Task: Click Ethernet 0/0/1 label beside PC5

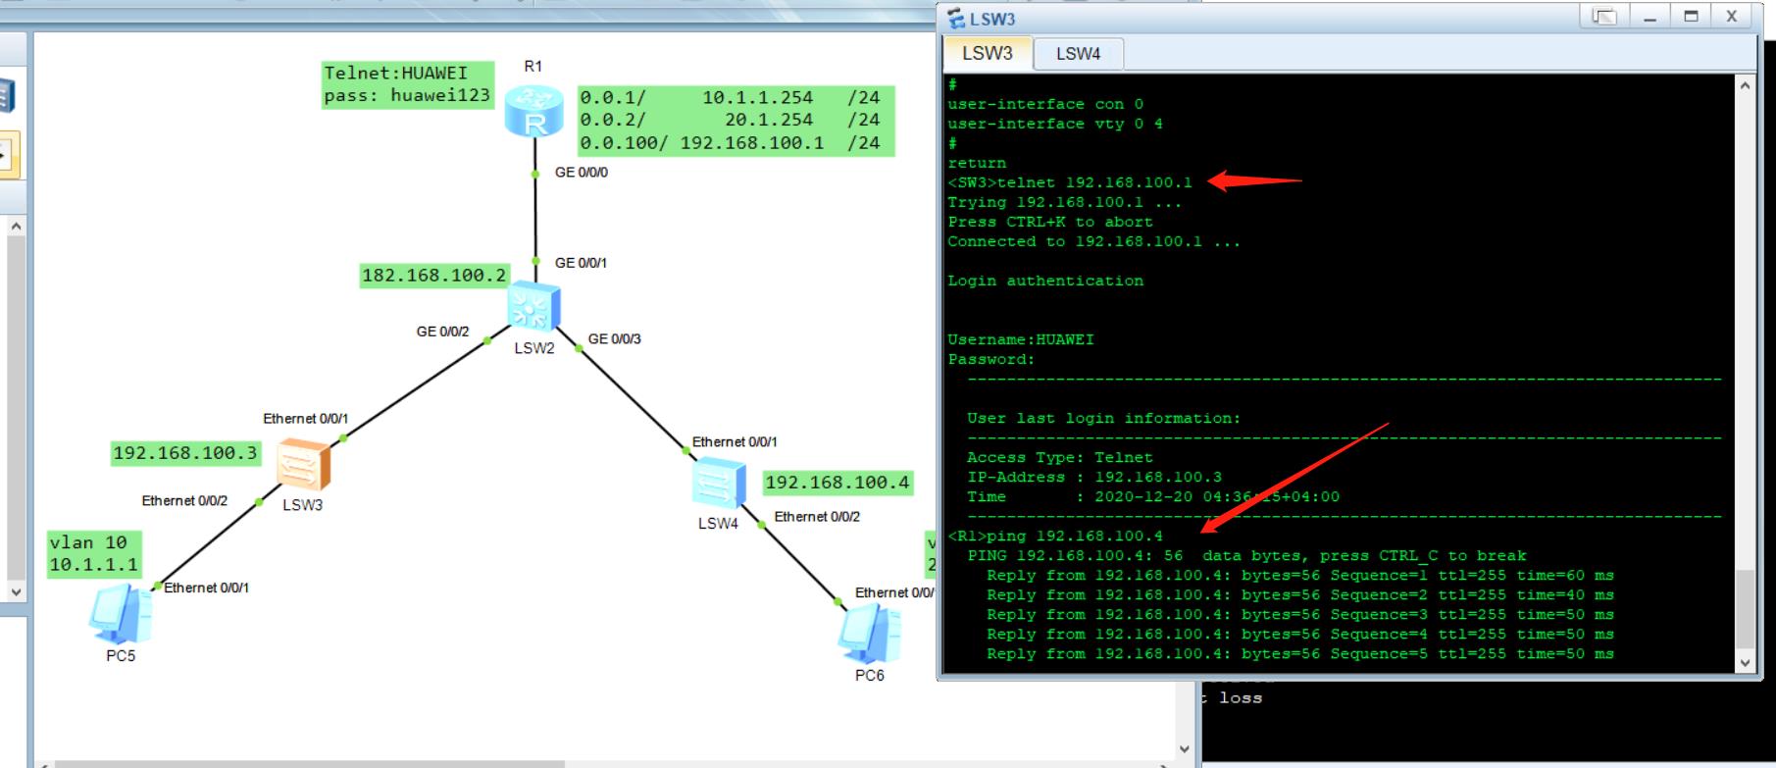Action: point(206,588)
